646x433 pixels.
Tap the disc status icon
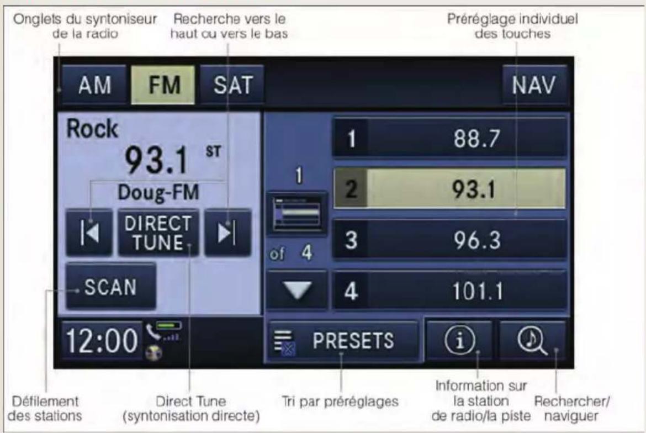153,353
